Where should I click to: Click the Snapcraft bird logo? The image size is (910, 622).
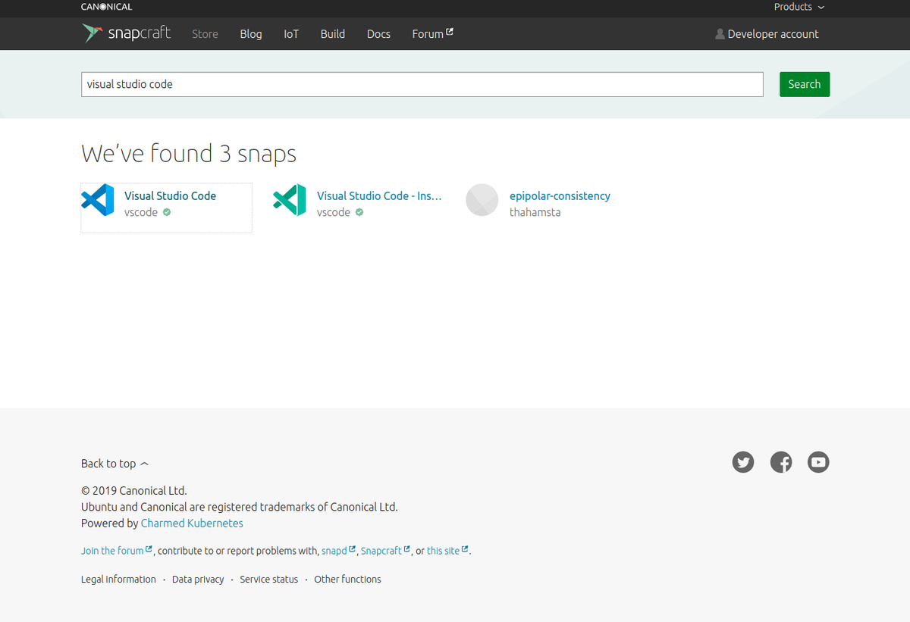pos(92,33)
